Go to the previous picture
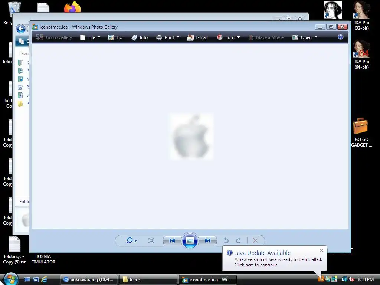This screenshot has width=380, height=285. pyautogui.click(x=172, y=240)
